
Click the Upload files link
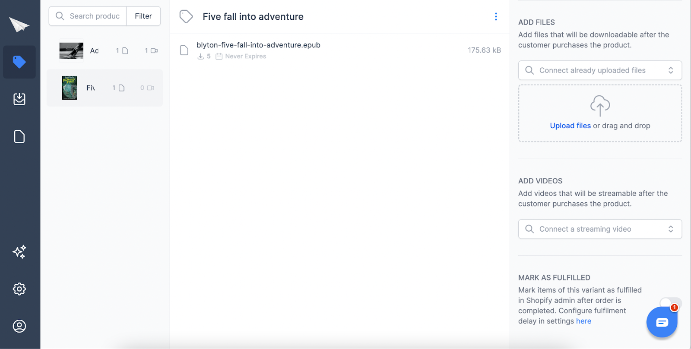[x=570, y=126]
